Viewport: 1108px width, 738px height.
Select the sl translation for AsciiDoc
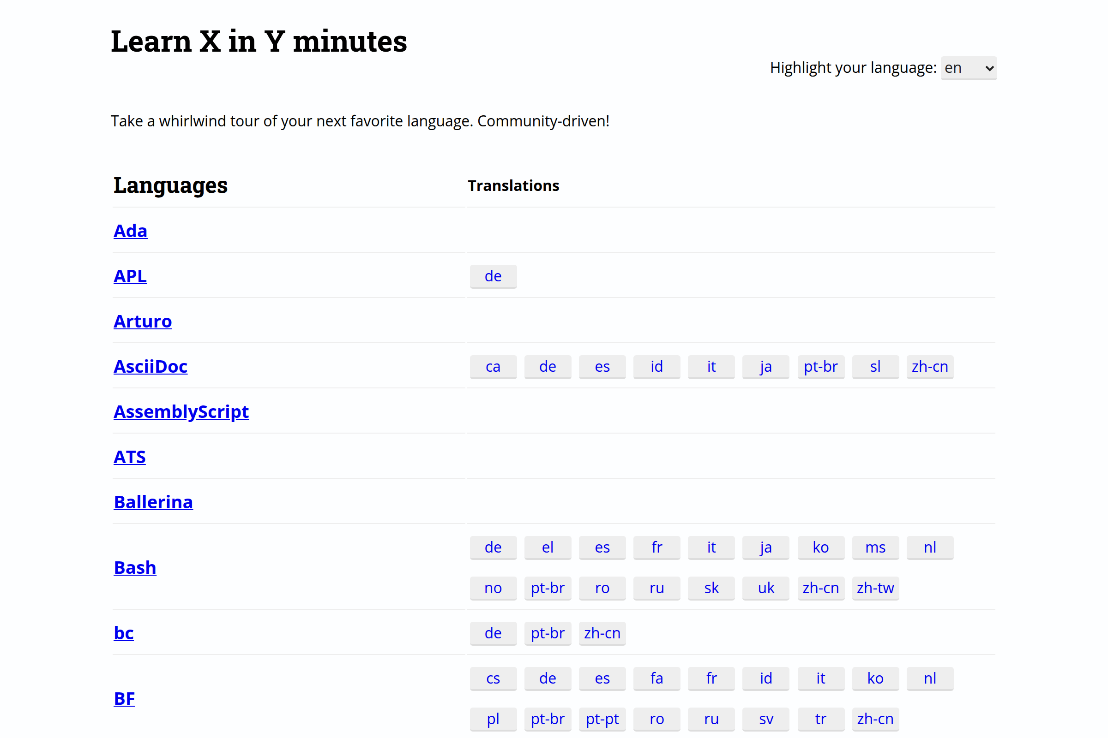pos(876,367)
